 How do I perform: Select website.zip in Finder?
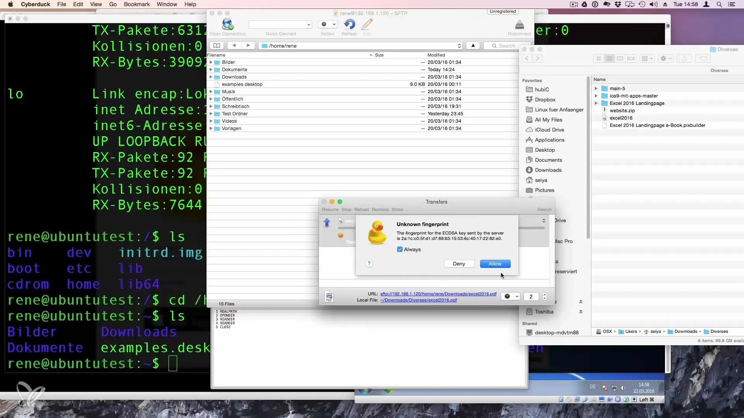[x=622, y=111]
